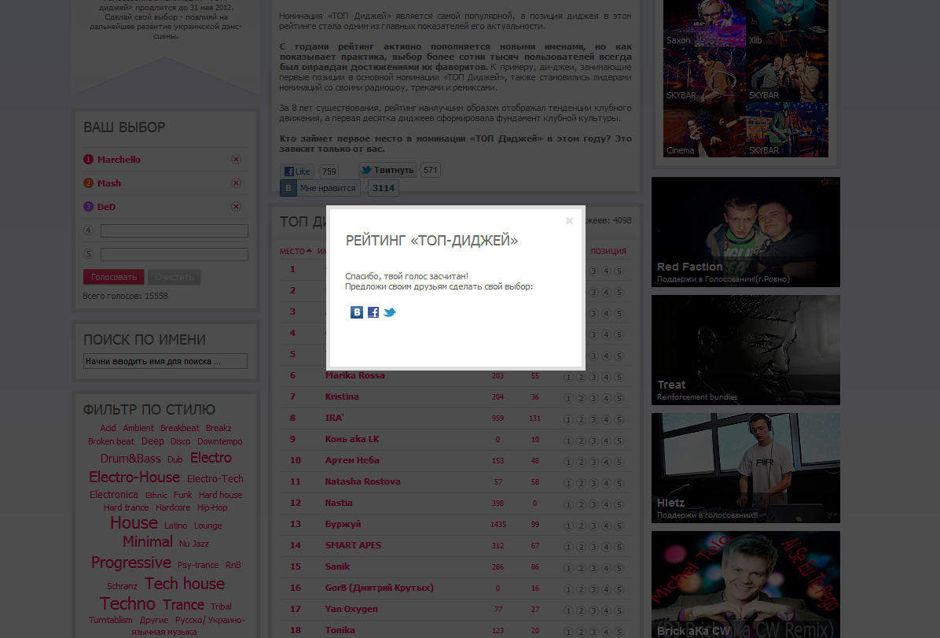Viewport: 940px width, 638px height.
Task: Open Marika Rossa DJ profile
Action: coord(355,375)
